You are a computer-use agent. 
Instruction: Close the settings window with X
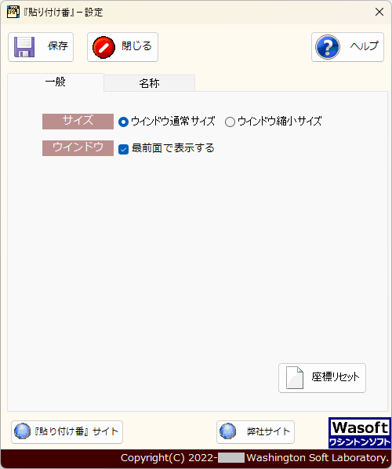[379, 12]
